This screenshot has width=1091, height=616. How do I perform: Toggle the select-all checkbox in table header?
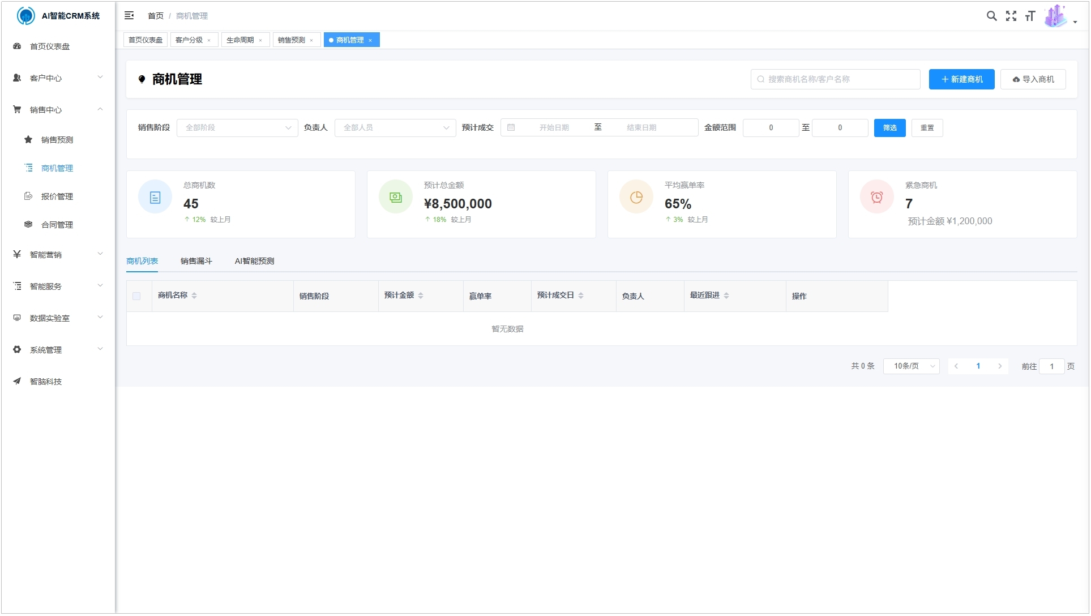pyautogui.click(x=137, y=296)
